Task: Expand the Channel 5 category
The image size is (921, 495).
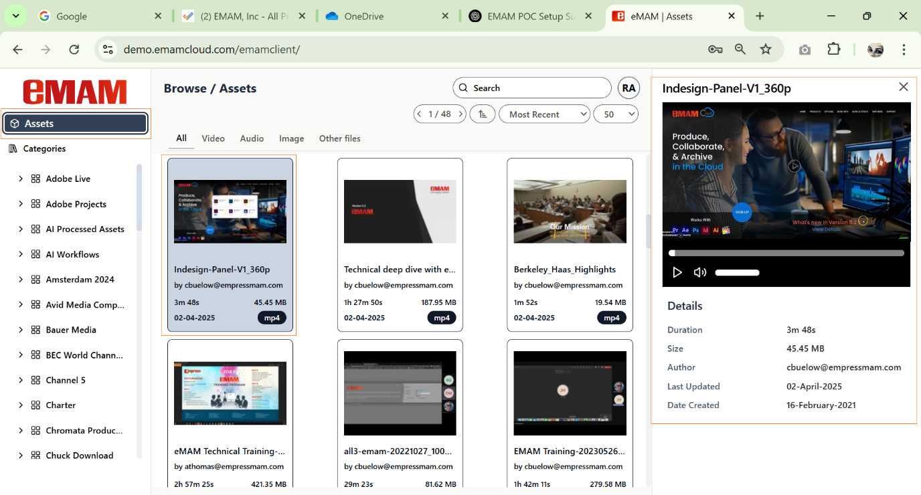Action: 21,380
